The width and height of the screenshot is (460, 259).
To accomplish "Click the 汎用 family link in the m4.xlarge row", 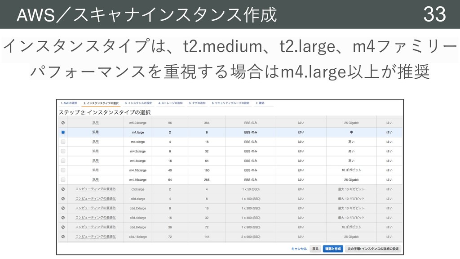I will (x=96, y=142).
